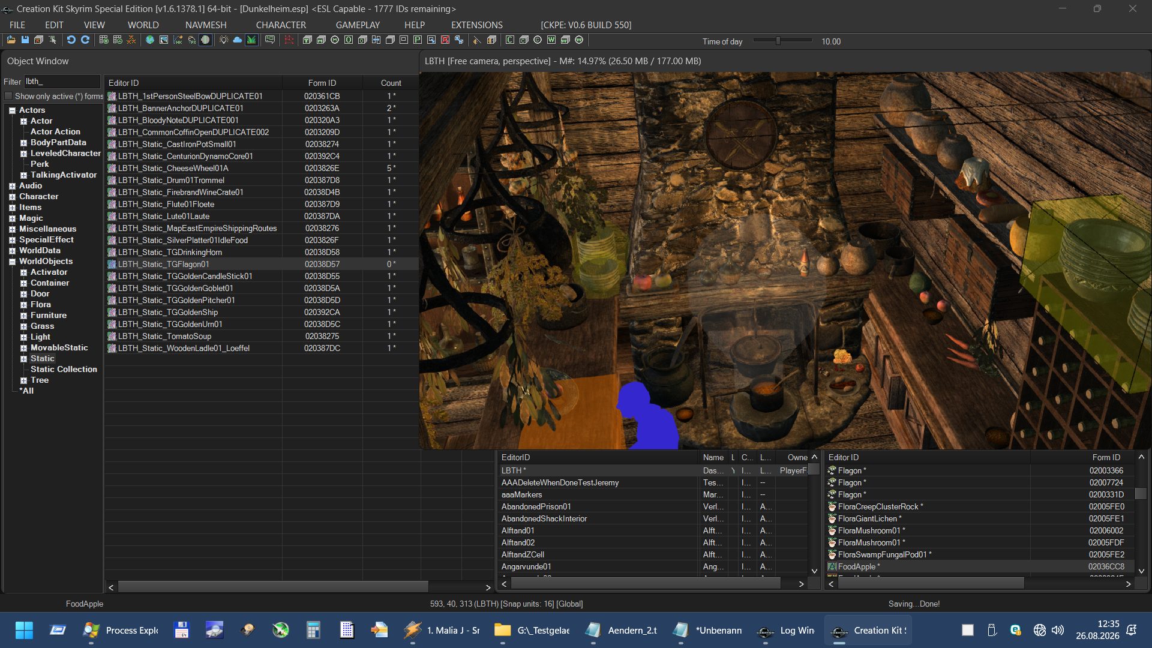This screenshot has height=648, width=1152.
Task: Open the world globe toolbar icon
Action: click(x=150, y=40)
